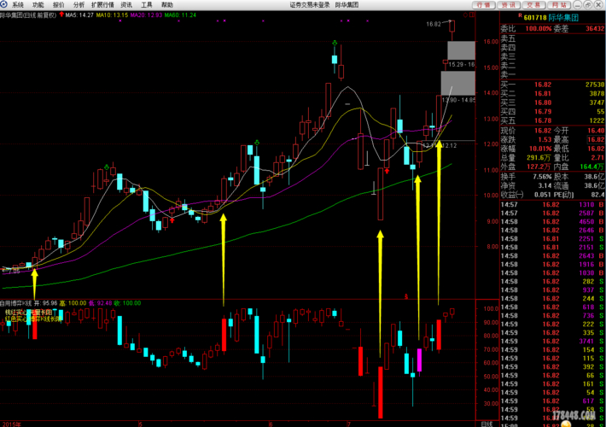606x427 pixels.
Task: Open the 扩展行情 menu
Action: pyautogui.click(x=102, y=4)
